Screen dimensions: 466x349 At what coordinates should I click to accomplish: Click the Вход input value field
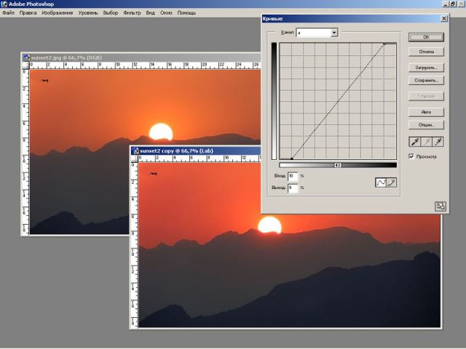pyautogui.click(x=293, y=176)
